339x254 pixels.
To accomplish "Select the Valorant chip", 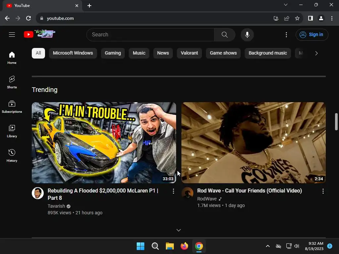I will pos(189,53).
